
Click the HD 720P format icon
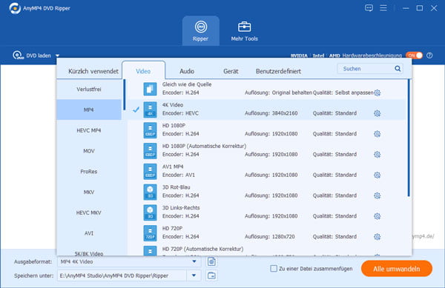150,233
